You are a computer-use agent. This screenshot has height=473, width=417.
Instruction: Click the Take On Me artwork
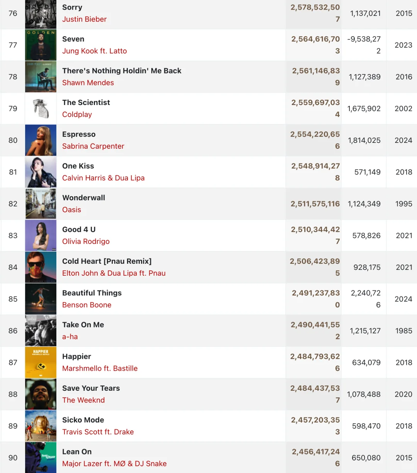tap(41, 331)
